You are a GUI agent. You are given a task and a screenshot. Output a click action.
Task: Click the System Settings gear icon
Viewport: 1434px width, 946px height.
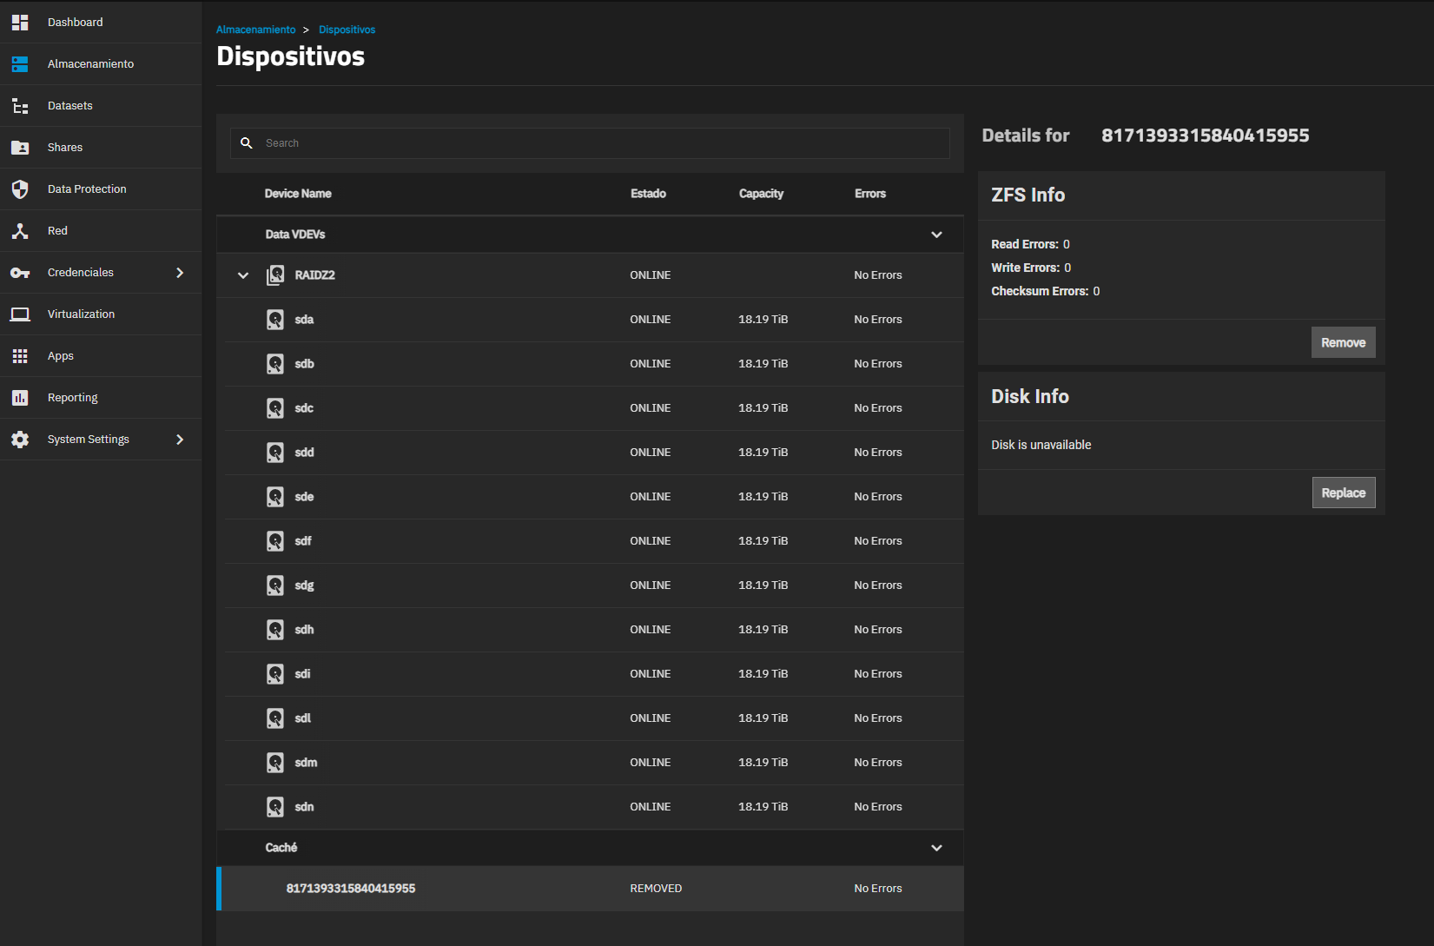pyautogui.click(x=20, y=440)
